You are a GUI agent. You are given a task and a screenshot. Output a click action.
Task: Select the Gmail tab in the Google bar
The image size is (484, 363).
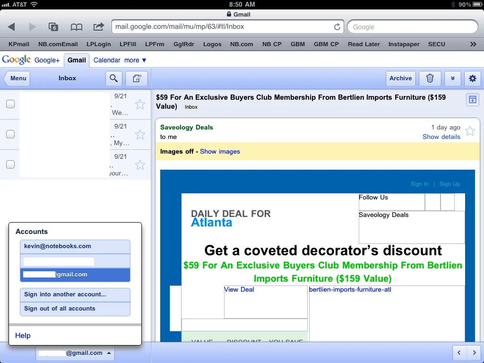click(76, 60)
